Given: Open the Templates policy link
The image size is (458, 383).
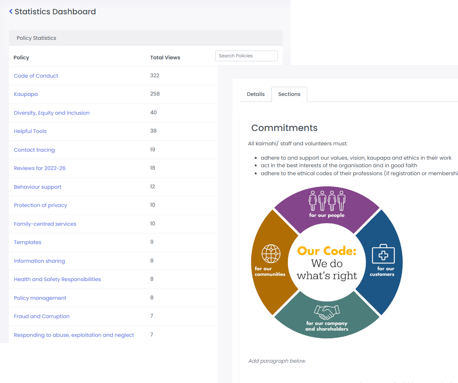Looking at the screenshot, I should 27,242.
